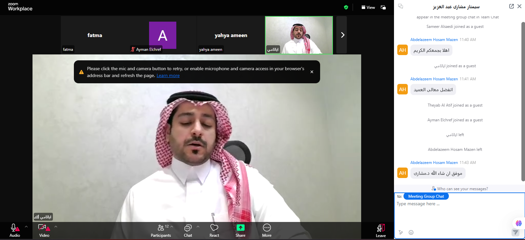This screenshot has height=240, width=525.
Task: Open emoji picker in chat box
Action: [411, 232]
